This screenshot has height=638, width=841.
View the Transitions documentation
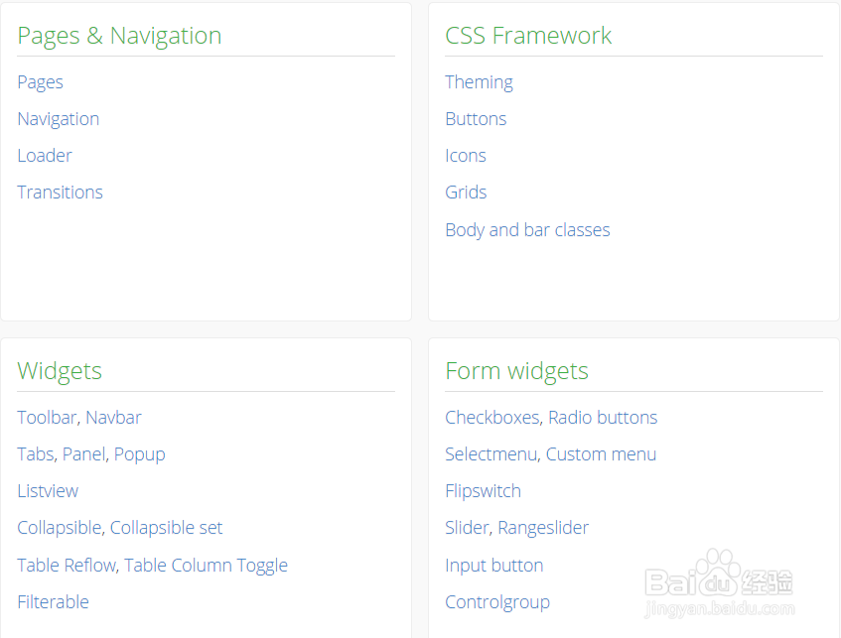click(x=60, y=191)
